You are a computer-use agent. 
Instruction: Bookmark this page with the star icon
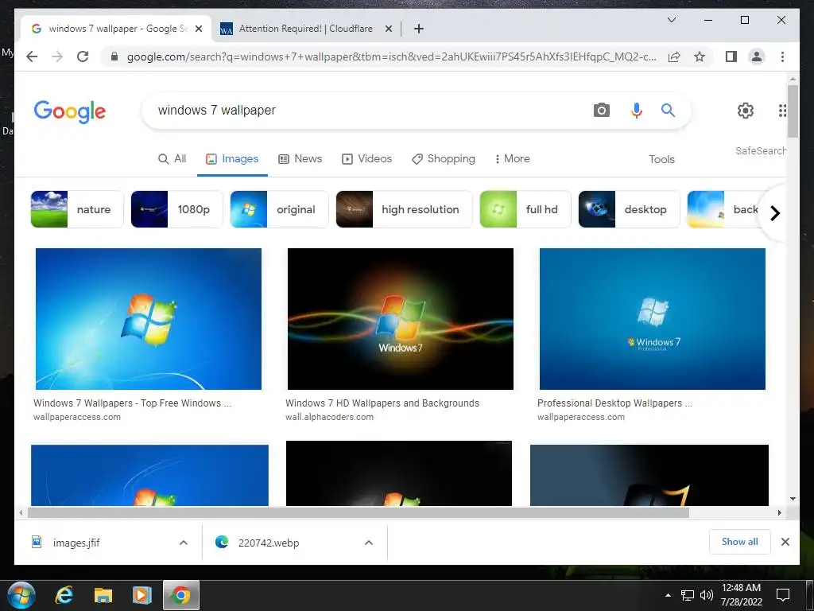pos(700,56)
